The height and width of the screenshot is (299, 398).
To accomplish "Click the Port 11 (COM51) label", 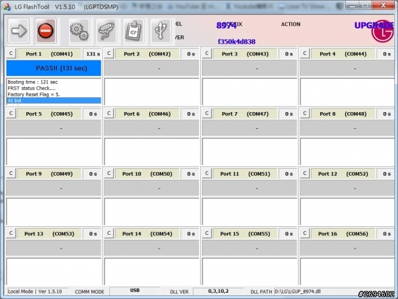I will tap(245, 174).
